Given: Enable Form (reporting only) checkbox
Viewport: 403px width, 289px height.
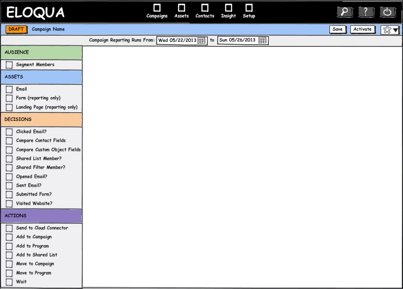Looking at the screenshot, I should point(9,98).
